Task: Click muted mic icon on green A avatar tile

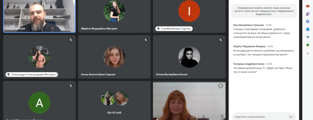Action: click(71, 86)
